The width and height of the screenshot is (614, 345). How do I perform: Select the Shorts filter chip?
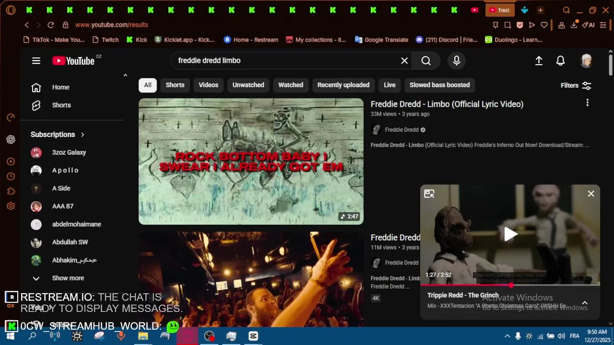(175, 85)
